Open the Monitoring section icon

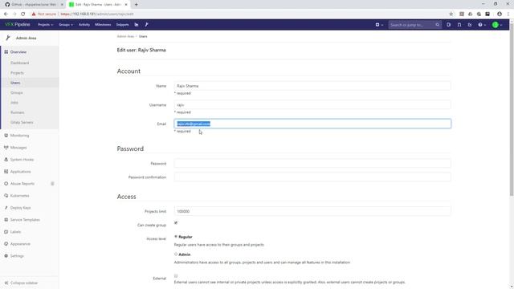click(x=6, y=136)
